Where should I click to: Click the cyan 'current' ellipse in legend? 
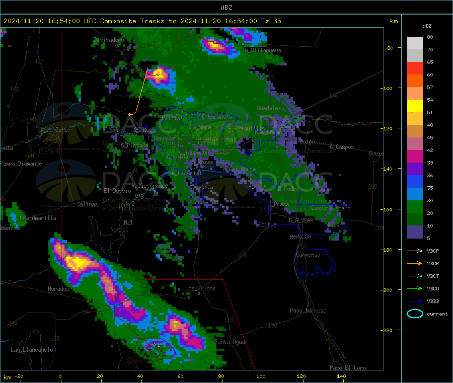coord(415,314)
